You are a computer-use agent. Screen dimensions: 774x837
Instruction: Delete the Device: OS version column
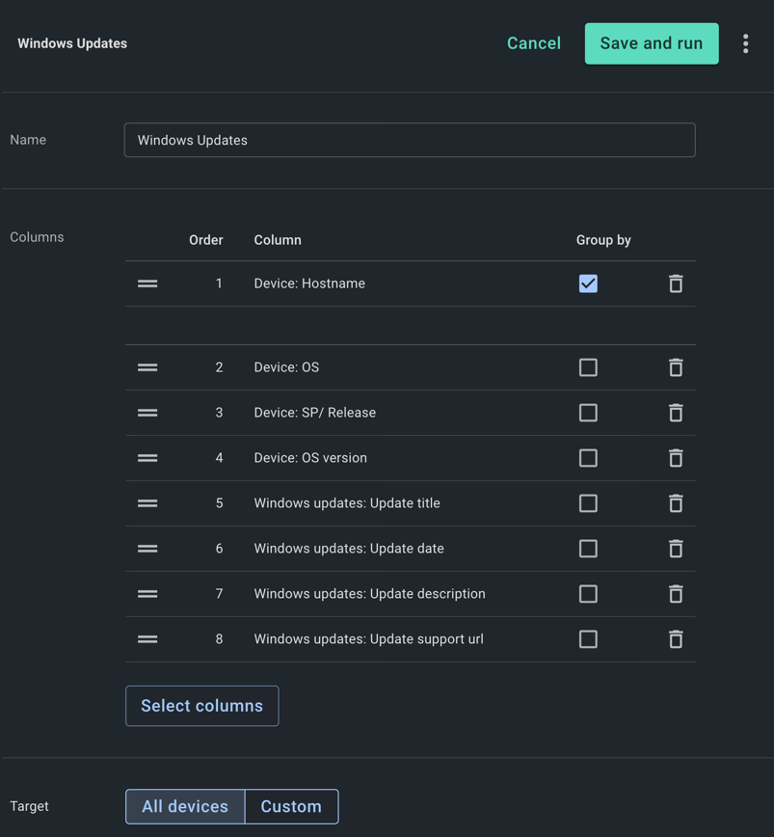coord(676,458)
